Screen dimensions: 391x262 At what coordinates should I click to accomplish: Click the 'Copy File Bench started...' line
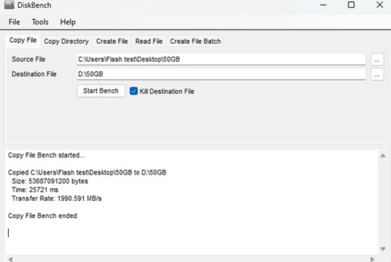click(x=46, y=155)
